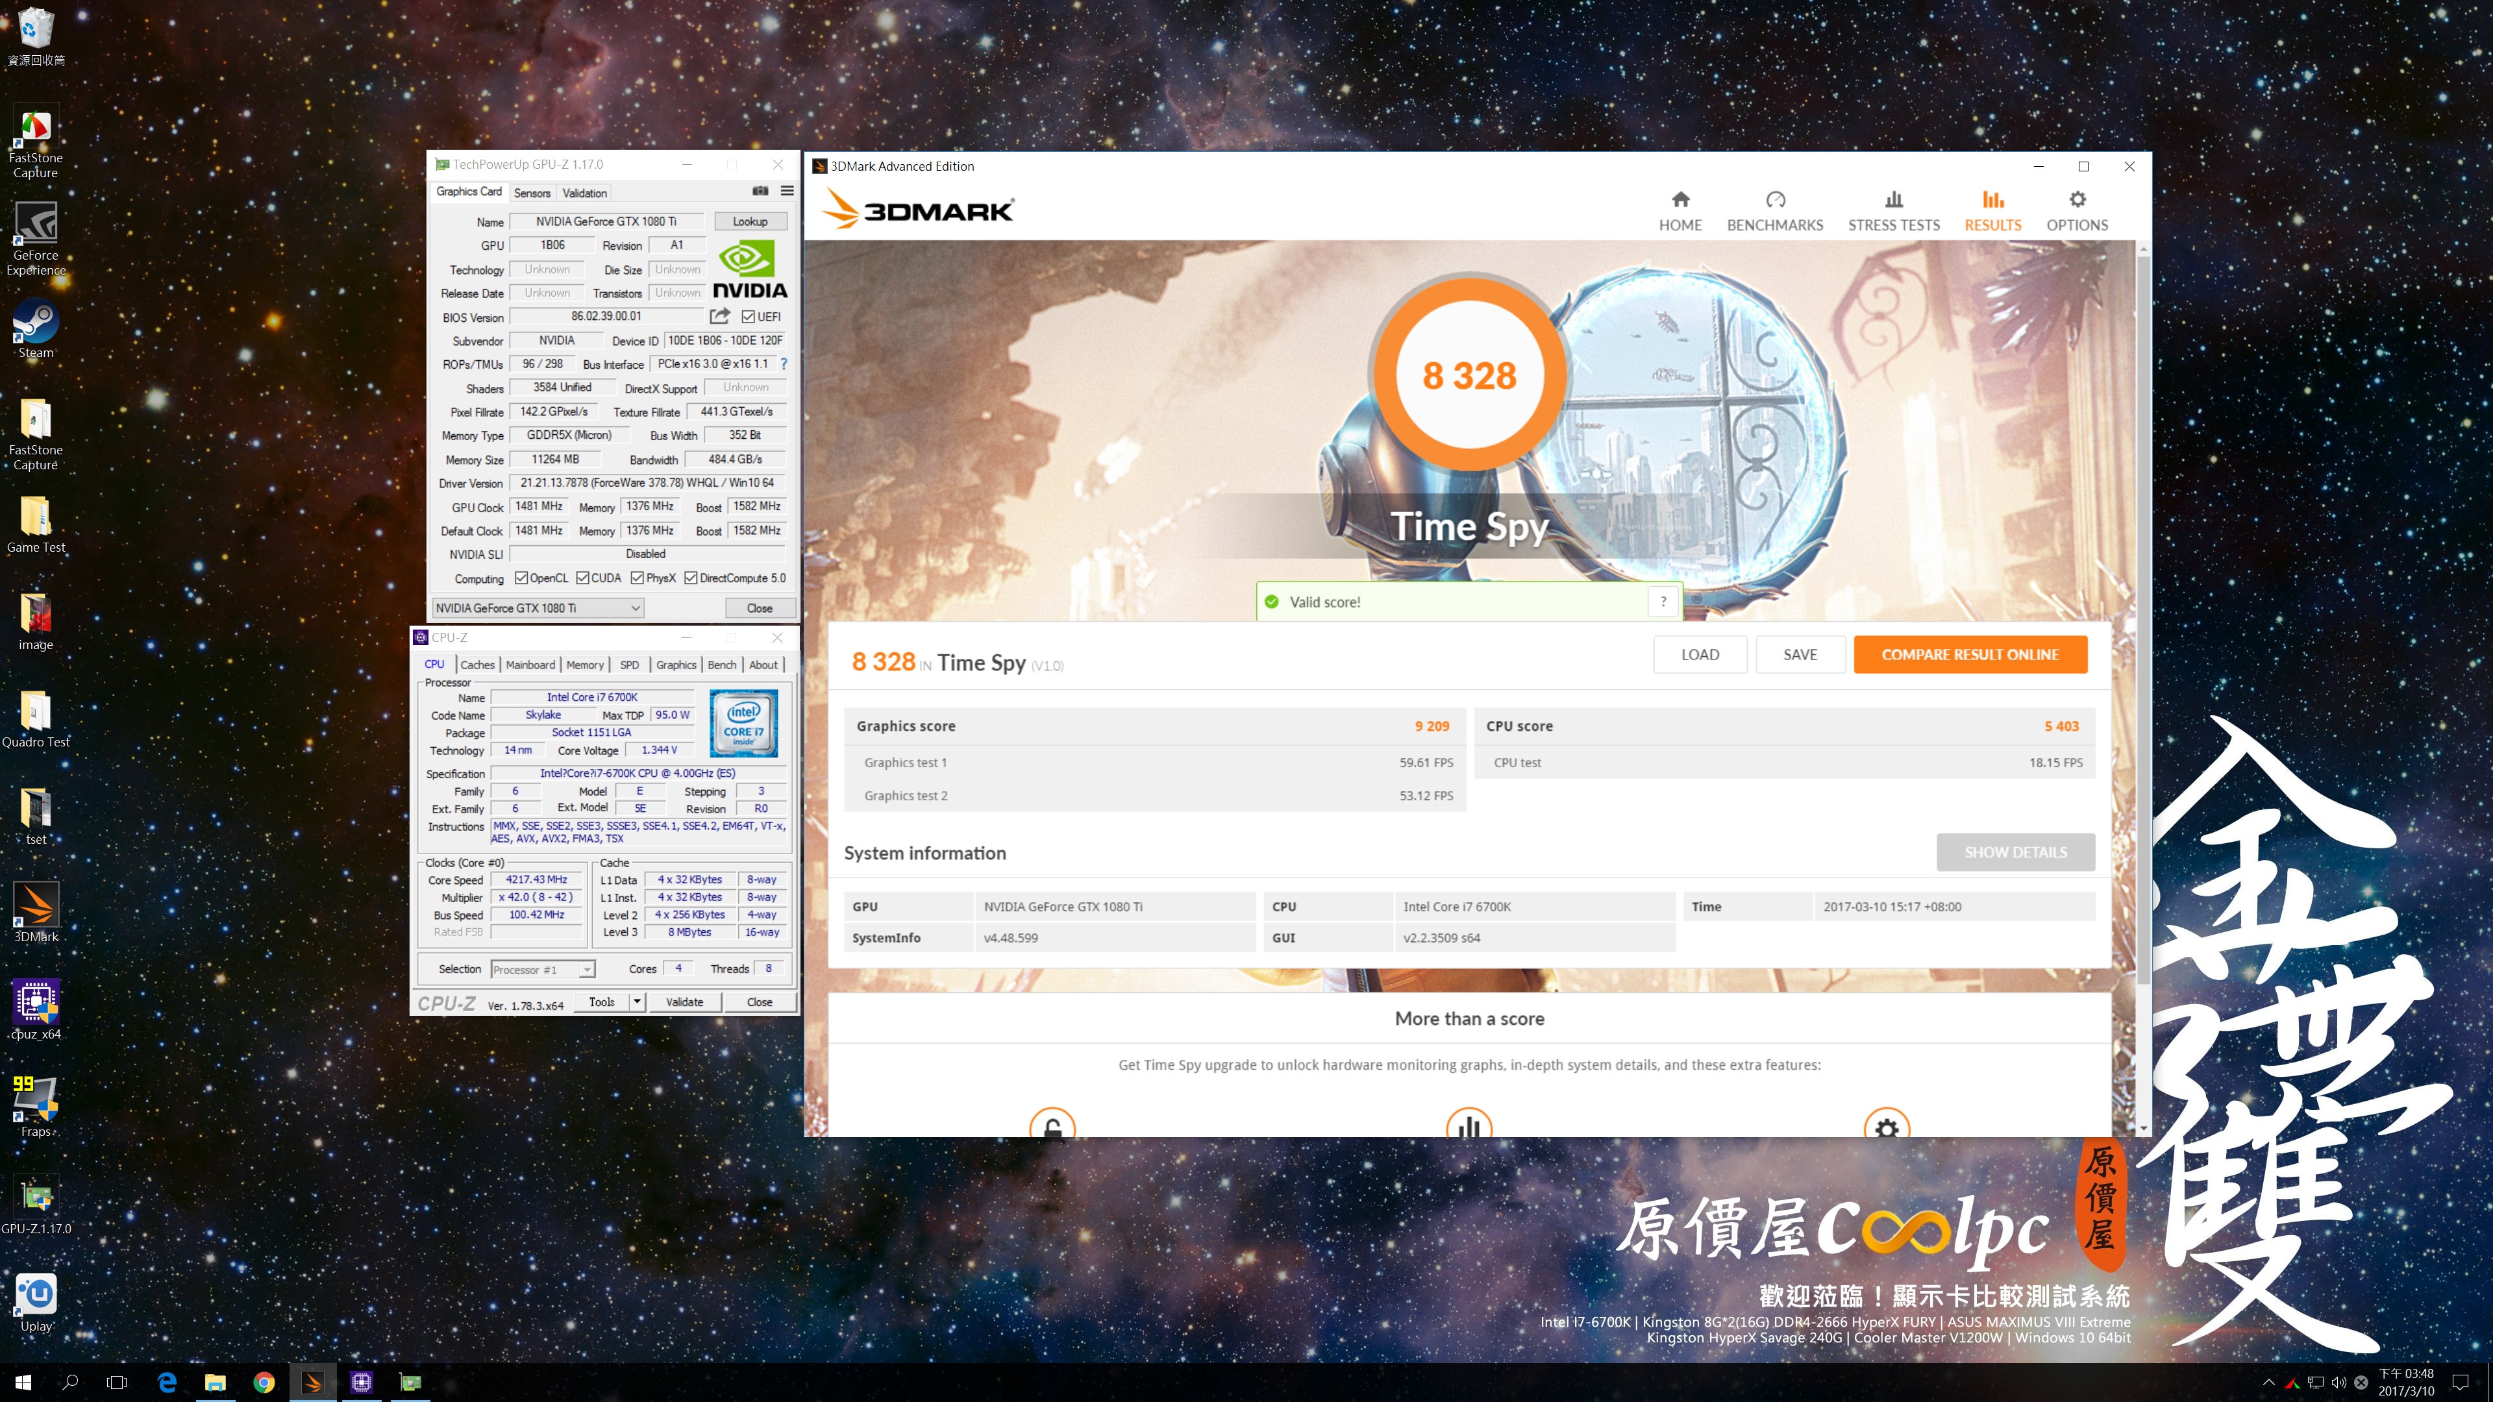Click the taskbar clock showing 03:48
2493x1402 pixels.
click(2406, 1383)
